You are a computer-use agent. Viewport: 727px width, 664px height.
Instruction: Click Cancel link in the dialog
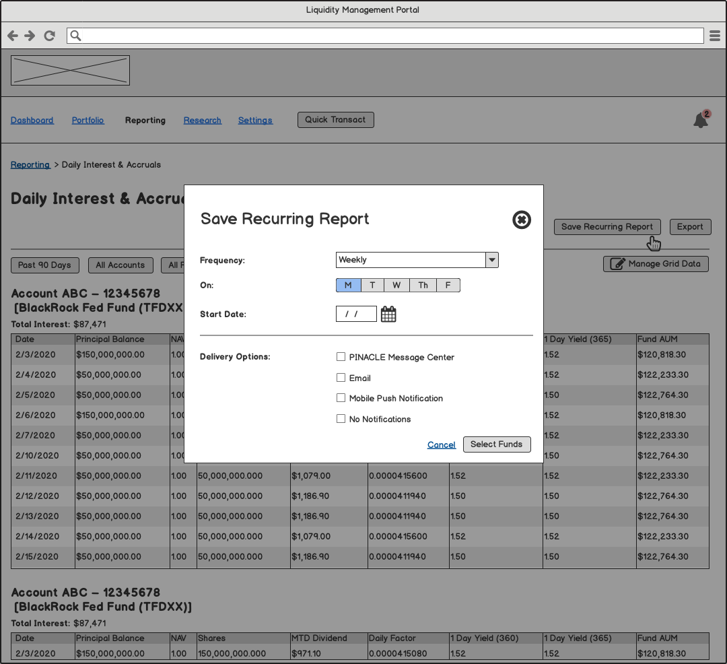442,444
